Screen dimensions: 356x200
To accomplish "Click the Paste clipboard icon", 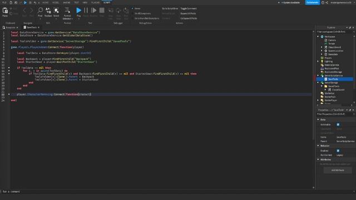I will pos(5,11).
